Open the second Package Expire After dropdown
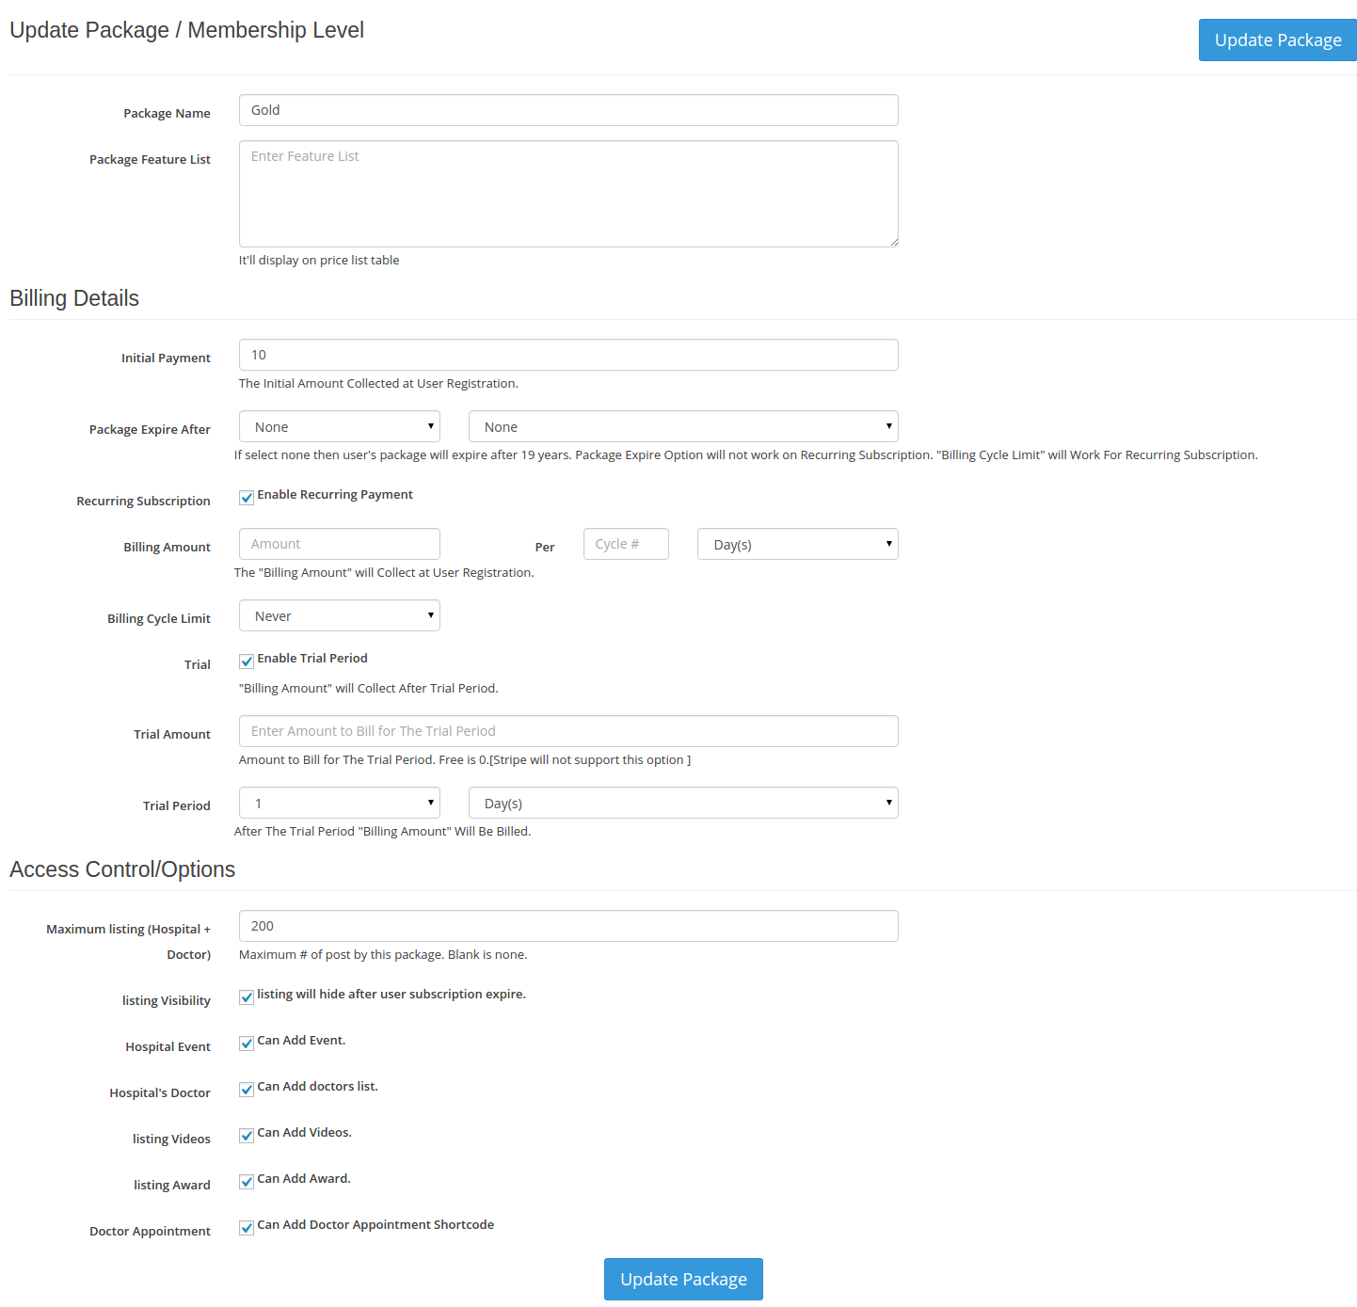Screen dimensions: 1357x1307 (x=683, y=427)
